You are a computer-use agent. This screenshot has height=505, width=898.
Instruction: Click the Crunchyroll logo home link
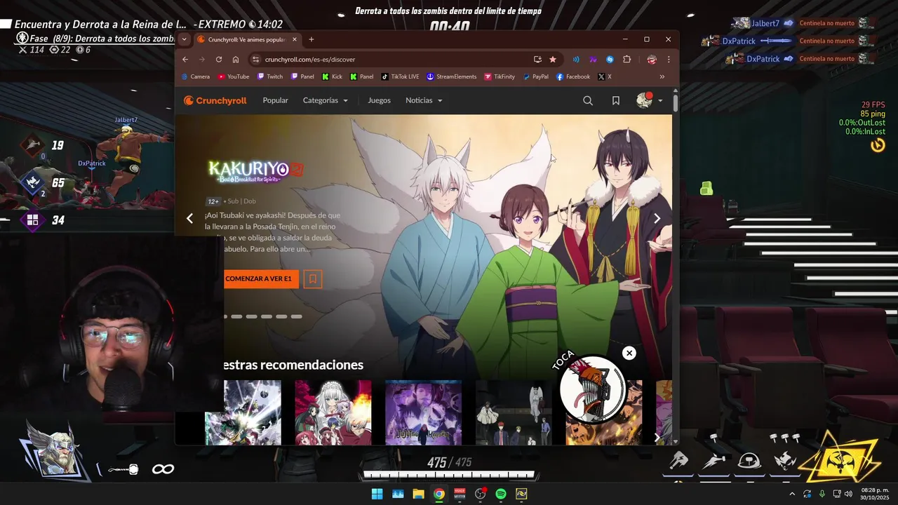coord(215,100)
